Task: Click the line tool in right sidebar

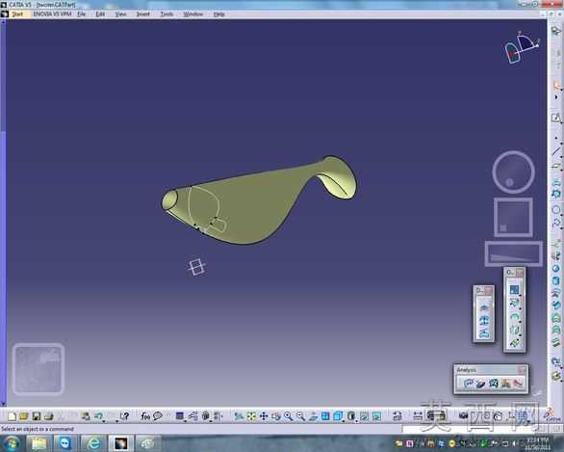Action: (x=556, y=151)
